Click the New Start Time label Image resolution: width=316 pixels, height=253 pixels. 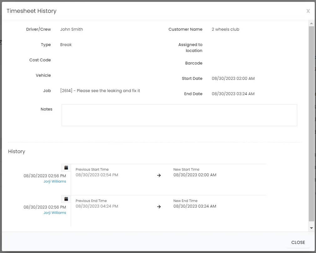(186, 169)
